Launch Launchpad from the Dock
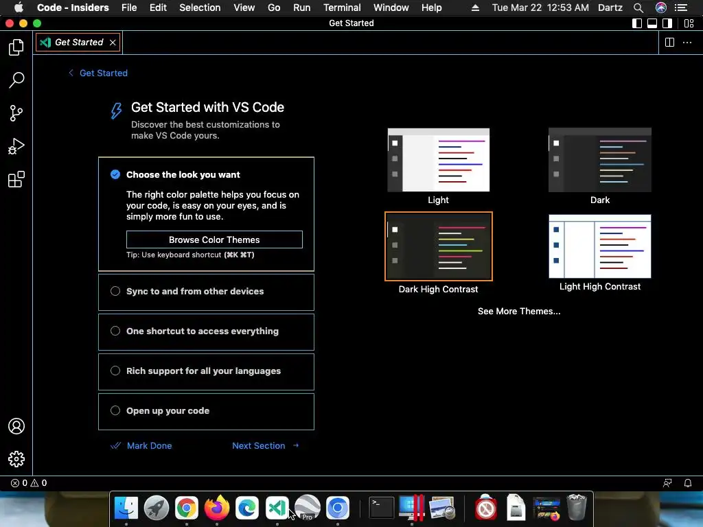The height and width of the screenshot is (527, 703). click(156, 508)
